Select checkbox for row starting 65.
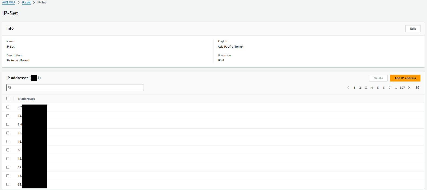This screenshot has width=427, height=190. (x=8, y=150)
